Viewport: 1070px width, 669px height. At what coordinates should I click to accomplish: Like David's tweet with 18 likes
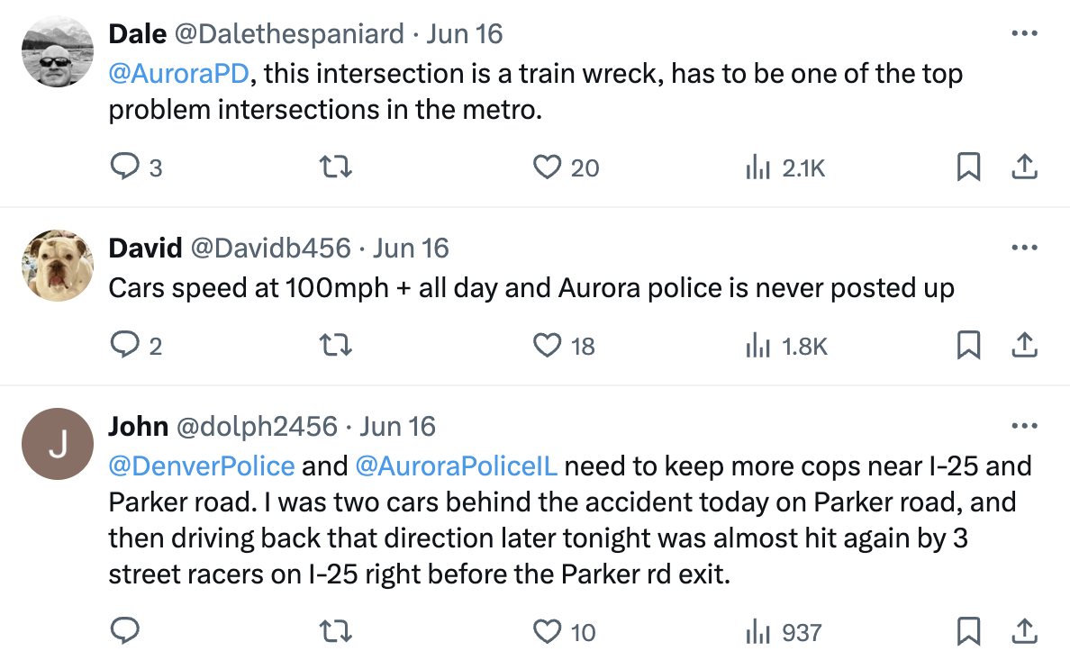click(548, 346)
